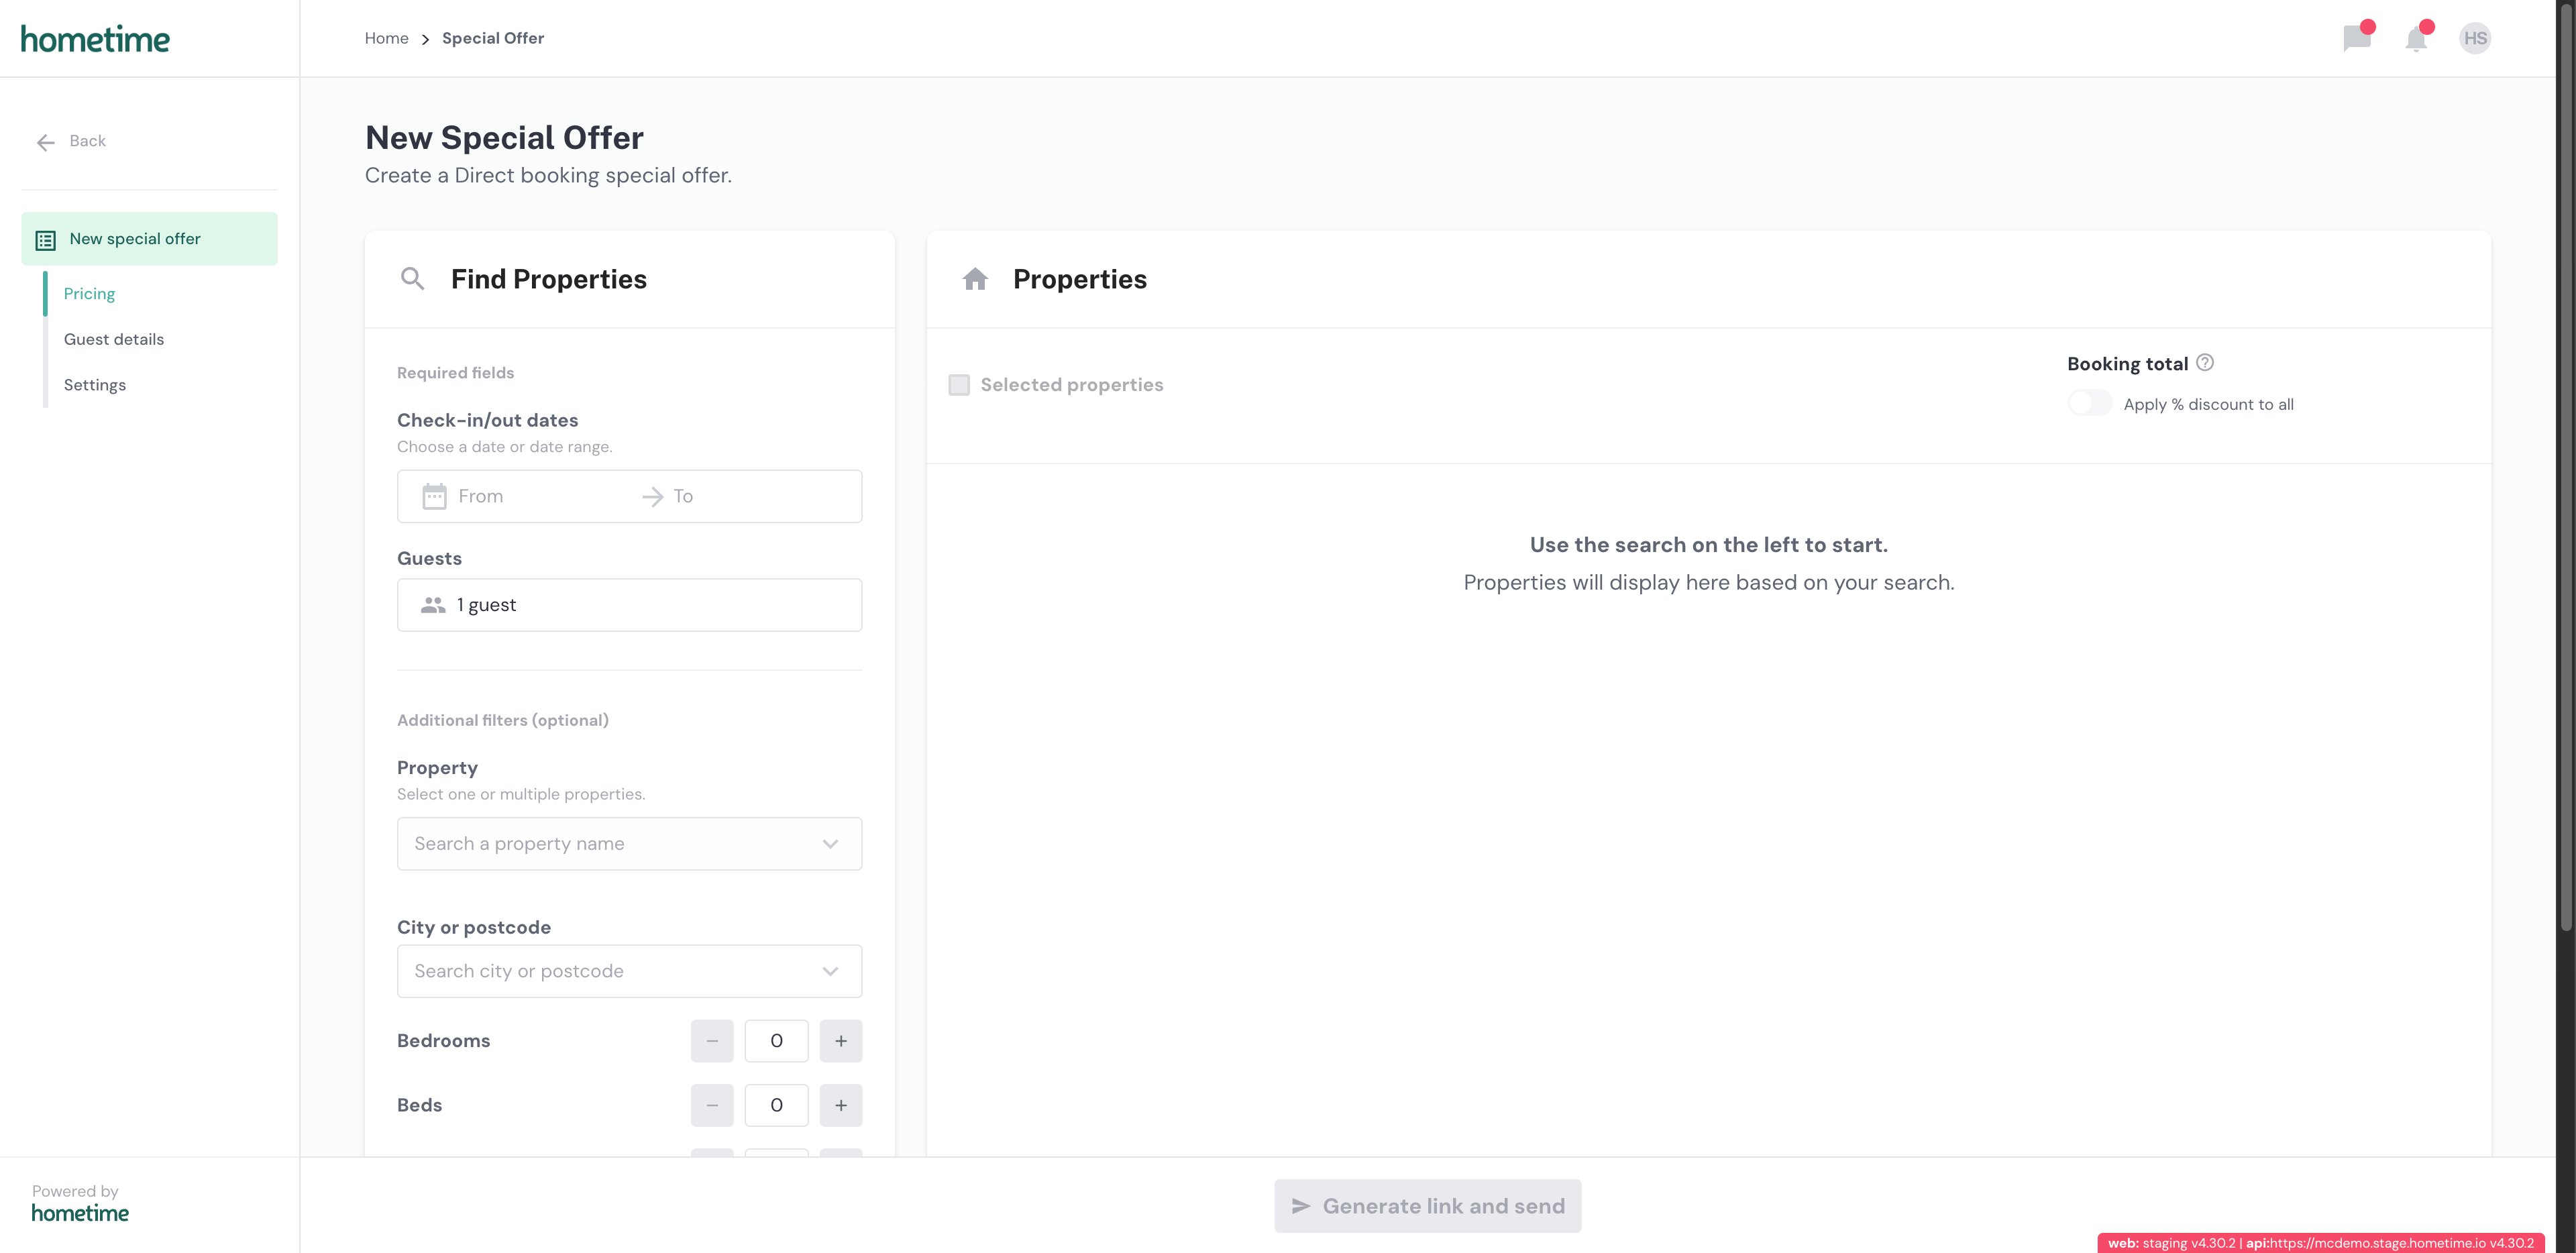Click the Find Properties search icon

click(412, 279)
